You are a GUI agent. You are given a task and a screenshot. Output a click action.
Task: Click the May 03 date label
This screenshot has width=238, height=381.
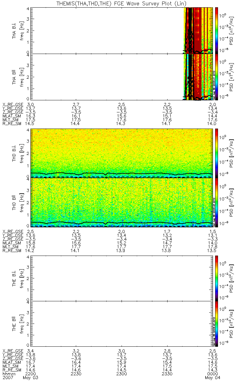30,378
